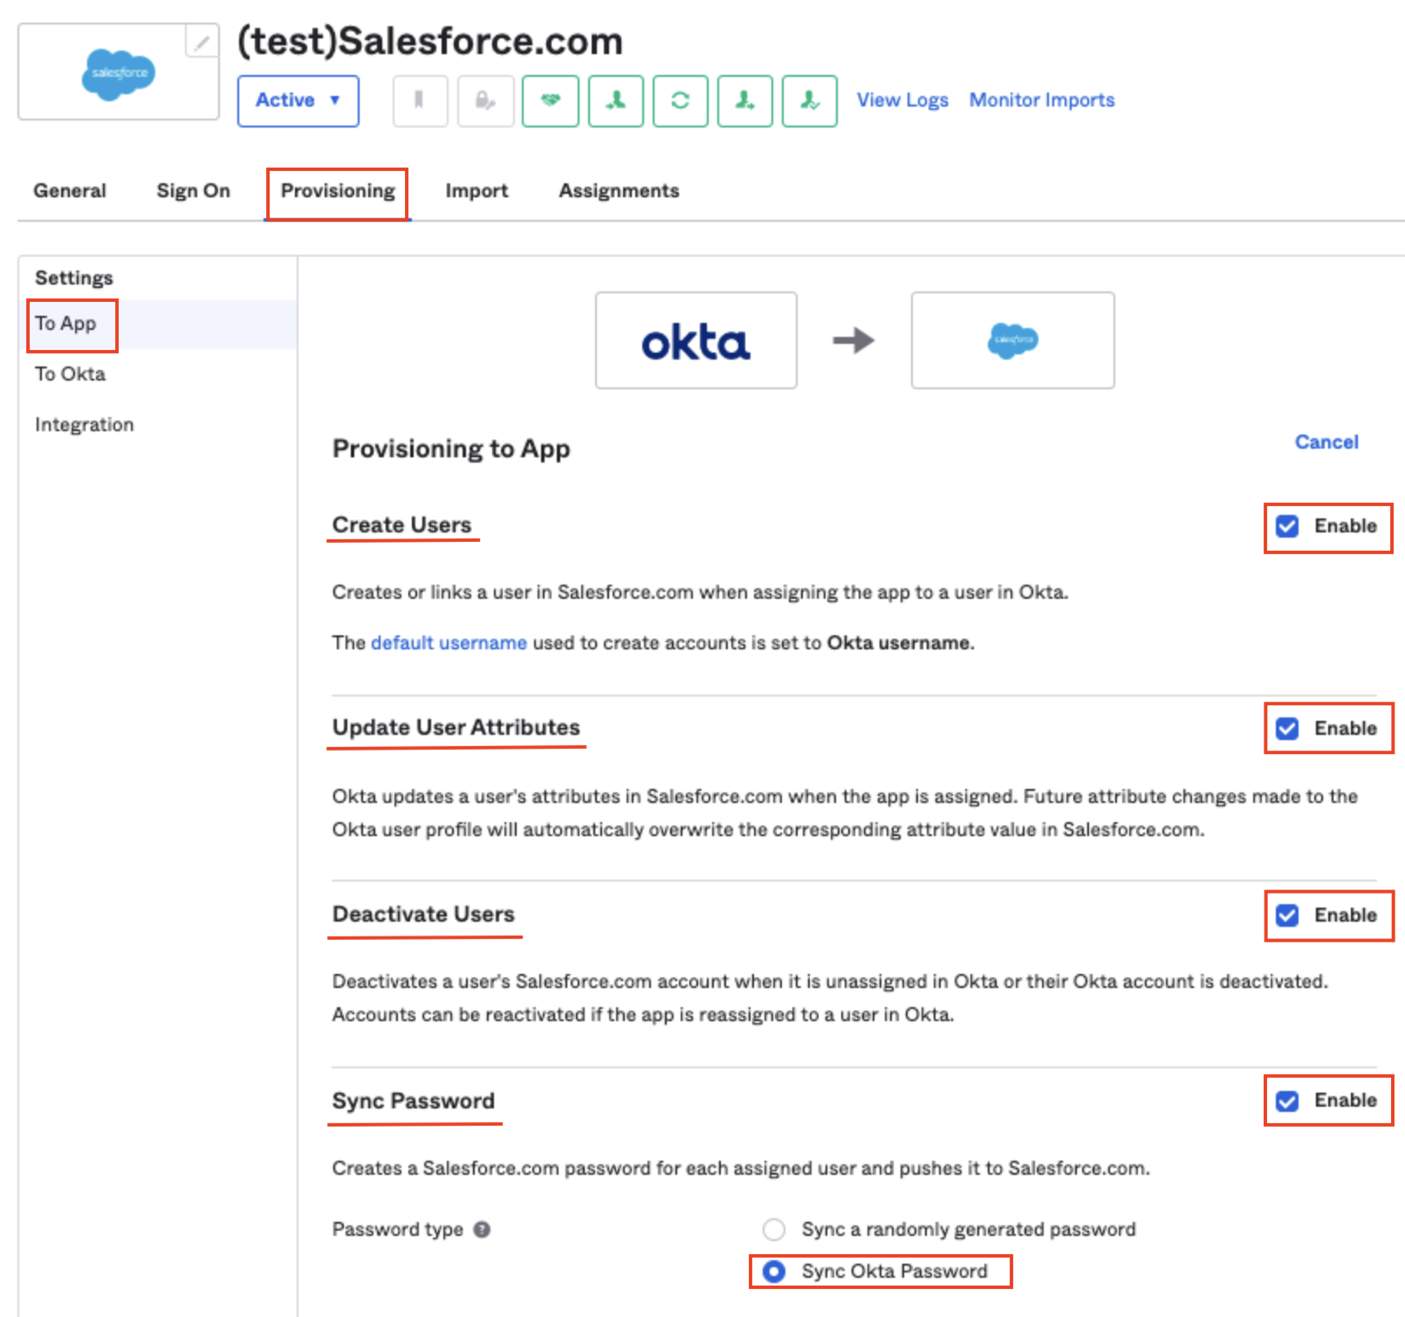Select To Okta in Settings sidebar
This screenshot has width=1405, height=1317.
point(70,374)
